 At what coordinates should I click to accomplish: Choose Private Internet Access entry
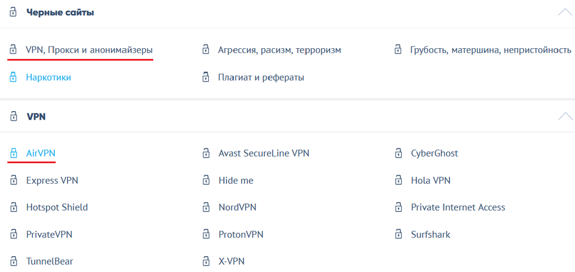click(458, 207)
